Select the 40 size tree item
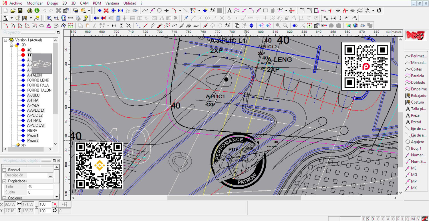 [x=29, y=50]
